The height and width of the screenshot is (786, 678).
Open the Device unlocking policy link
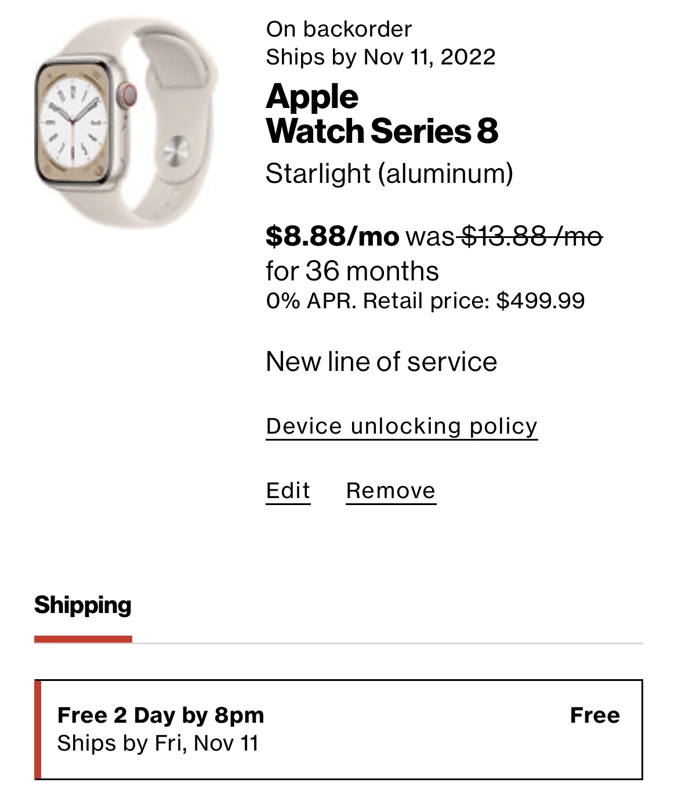(401, 426)
